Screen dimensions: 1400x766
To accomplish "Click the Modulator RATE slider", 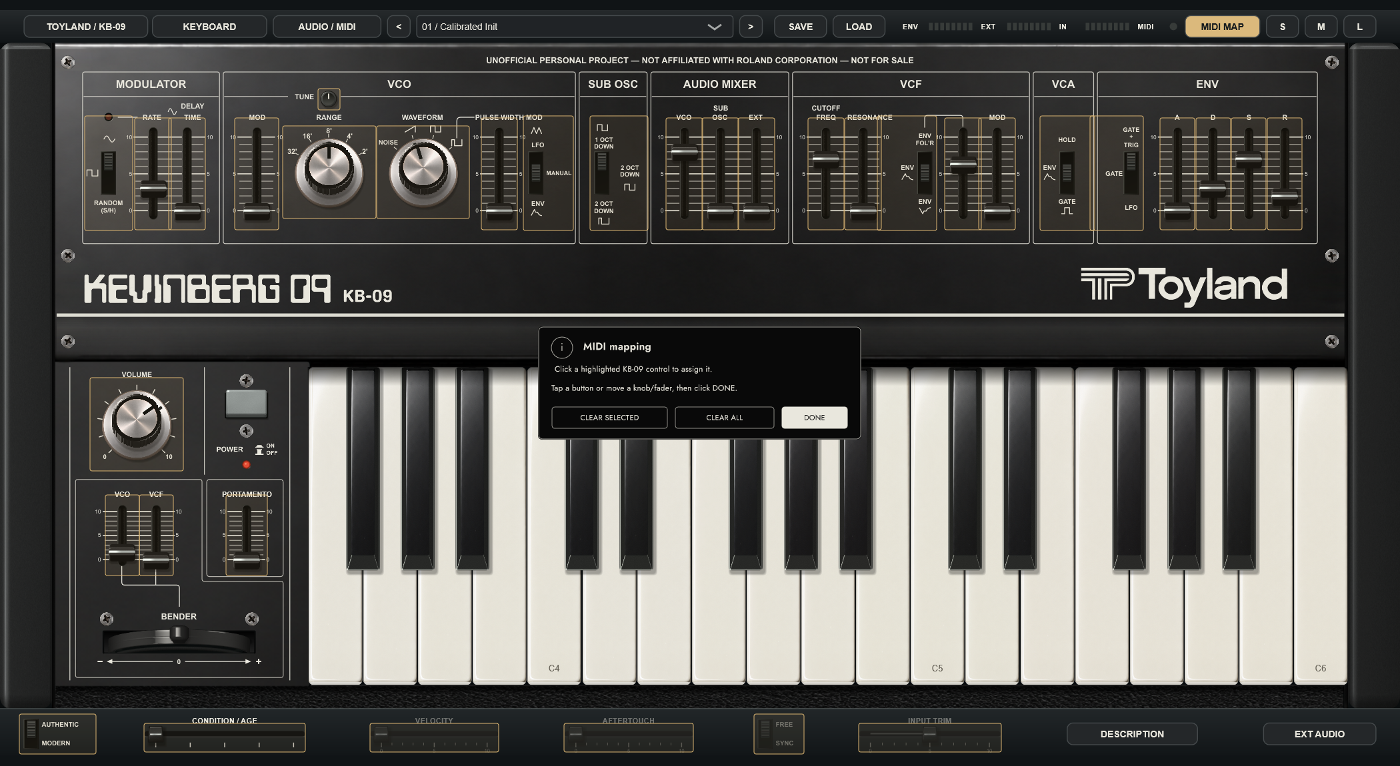I will click(153, 173).
